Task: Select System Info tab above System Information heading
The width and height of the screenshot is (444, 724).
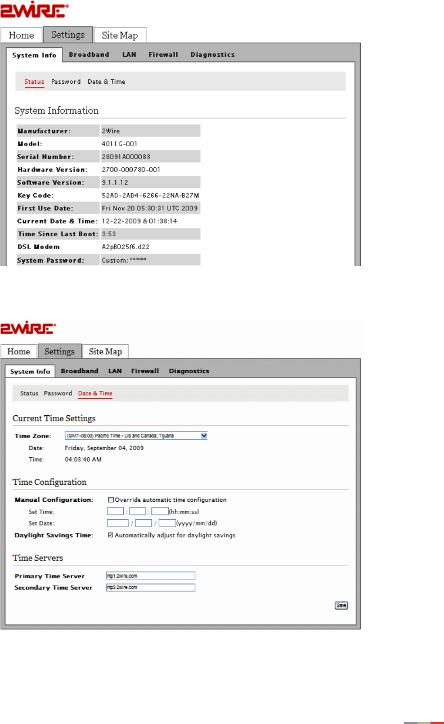Action: (x=34, y=55)
